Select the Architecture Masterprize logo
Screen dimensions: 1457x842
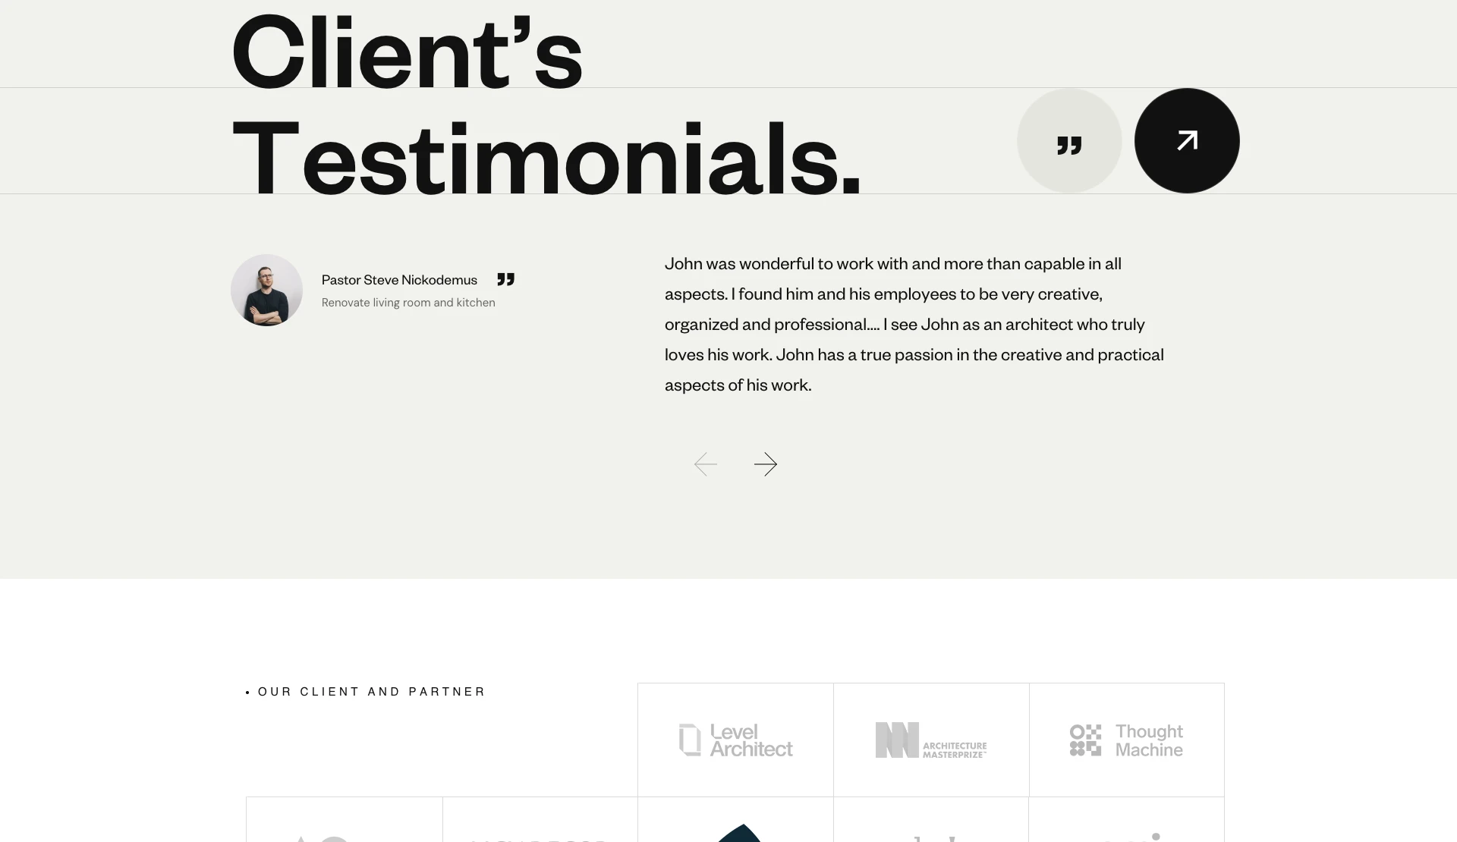click(931, 740)
